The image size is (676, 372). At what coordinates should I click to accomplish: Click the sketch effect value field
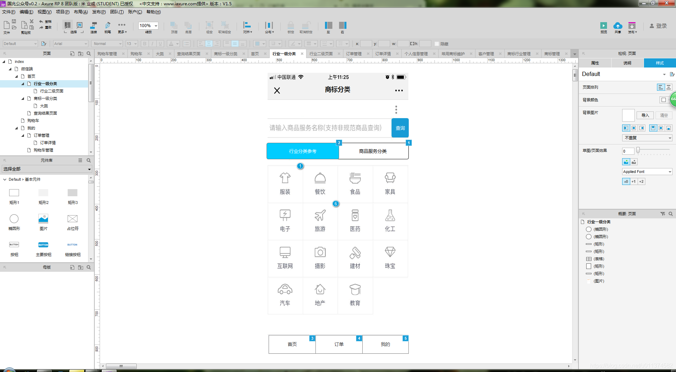628,151
